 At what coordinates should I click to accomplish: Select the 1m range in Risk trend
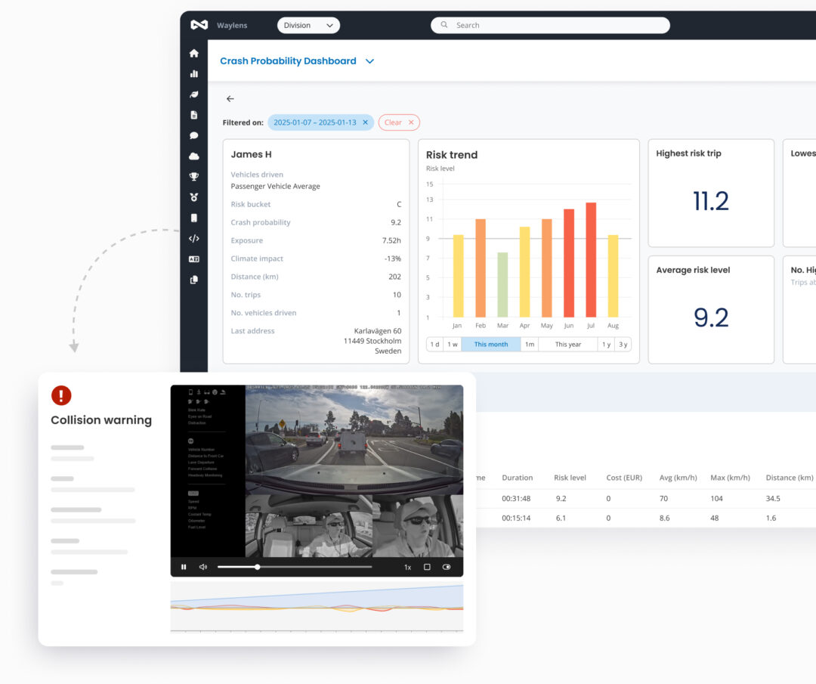529,344
